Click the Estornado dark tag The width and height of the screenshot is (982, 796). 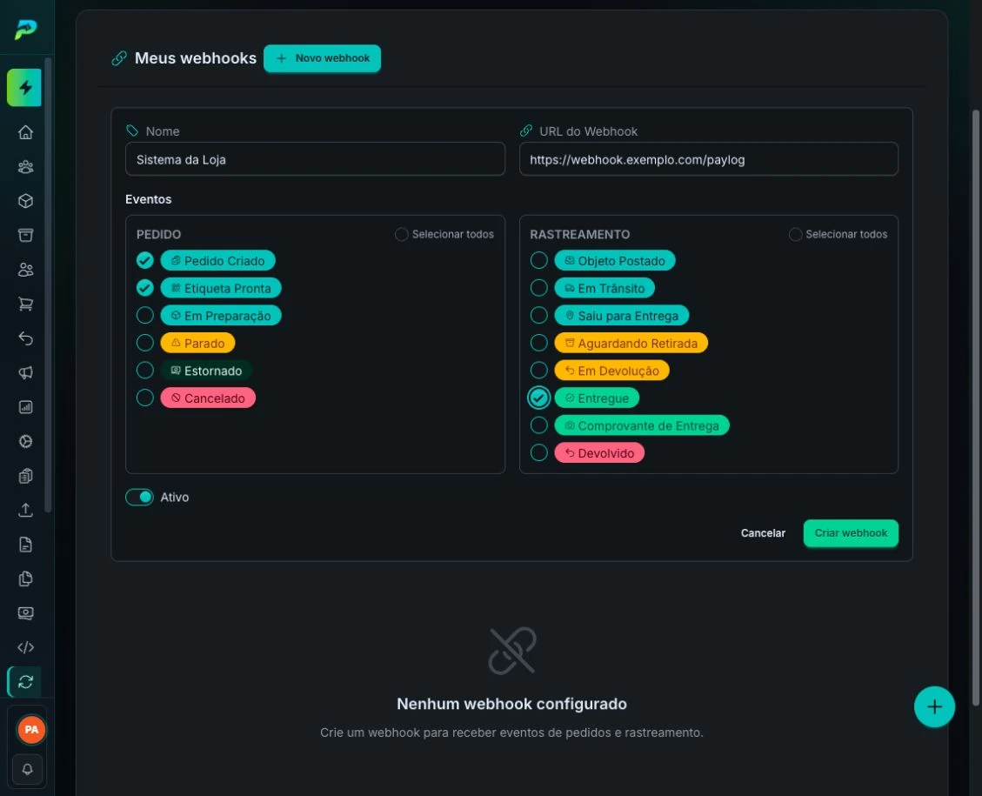(x=207, y=371)
